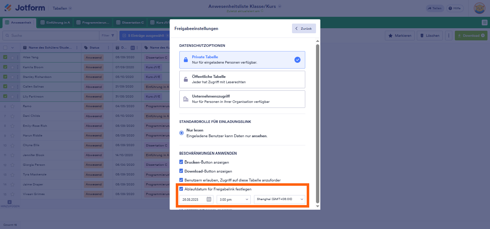Click the Hinzufügen add row plus
This screenshot has height=229, width=490.
click(x=10, y=202)
